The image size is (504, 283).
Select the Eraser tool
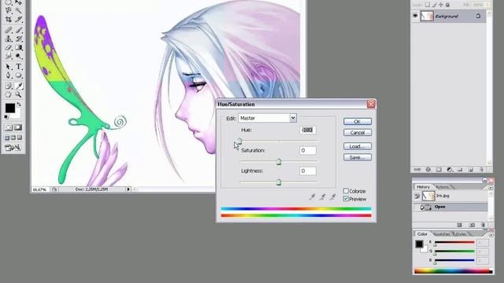coord(9,48)
